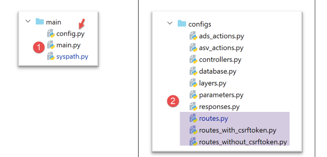Click the configs folder icon
Image resolution: width=327 pixels, height=157 pixels.
coord(181,23)
